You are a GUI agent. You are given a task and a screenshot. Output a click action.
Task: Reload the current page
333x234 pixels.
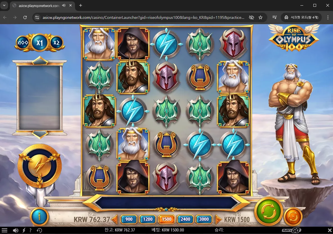click(x=25, y=17)
